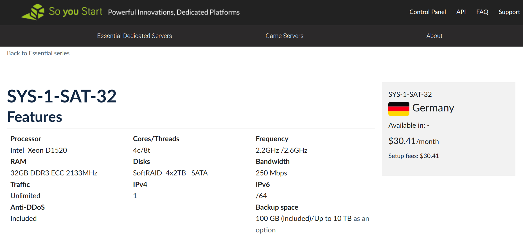
Task: Select the Anti-DDoS label
Action: click(x=28, y=207)
